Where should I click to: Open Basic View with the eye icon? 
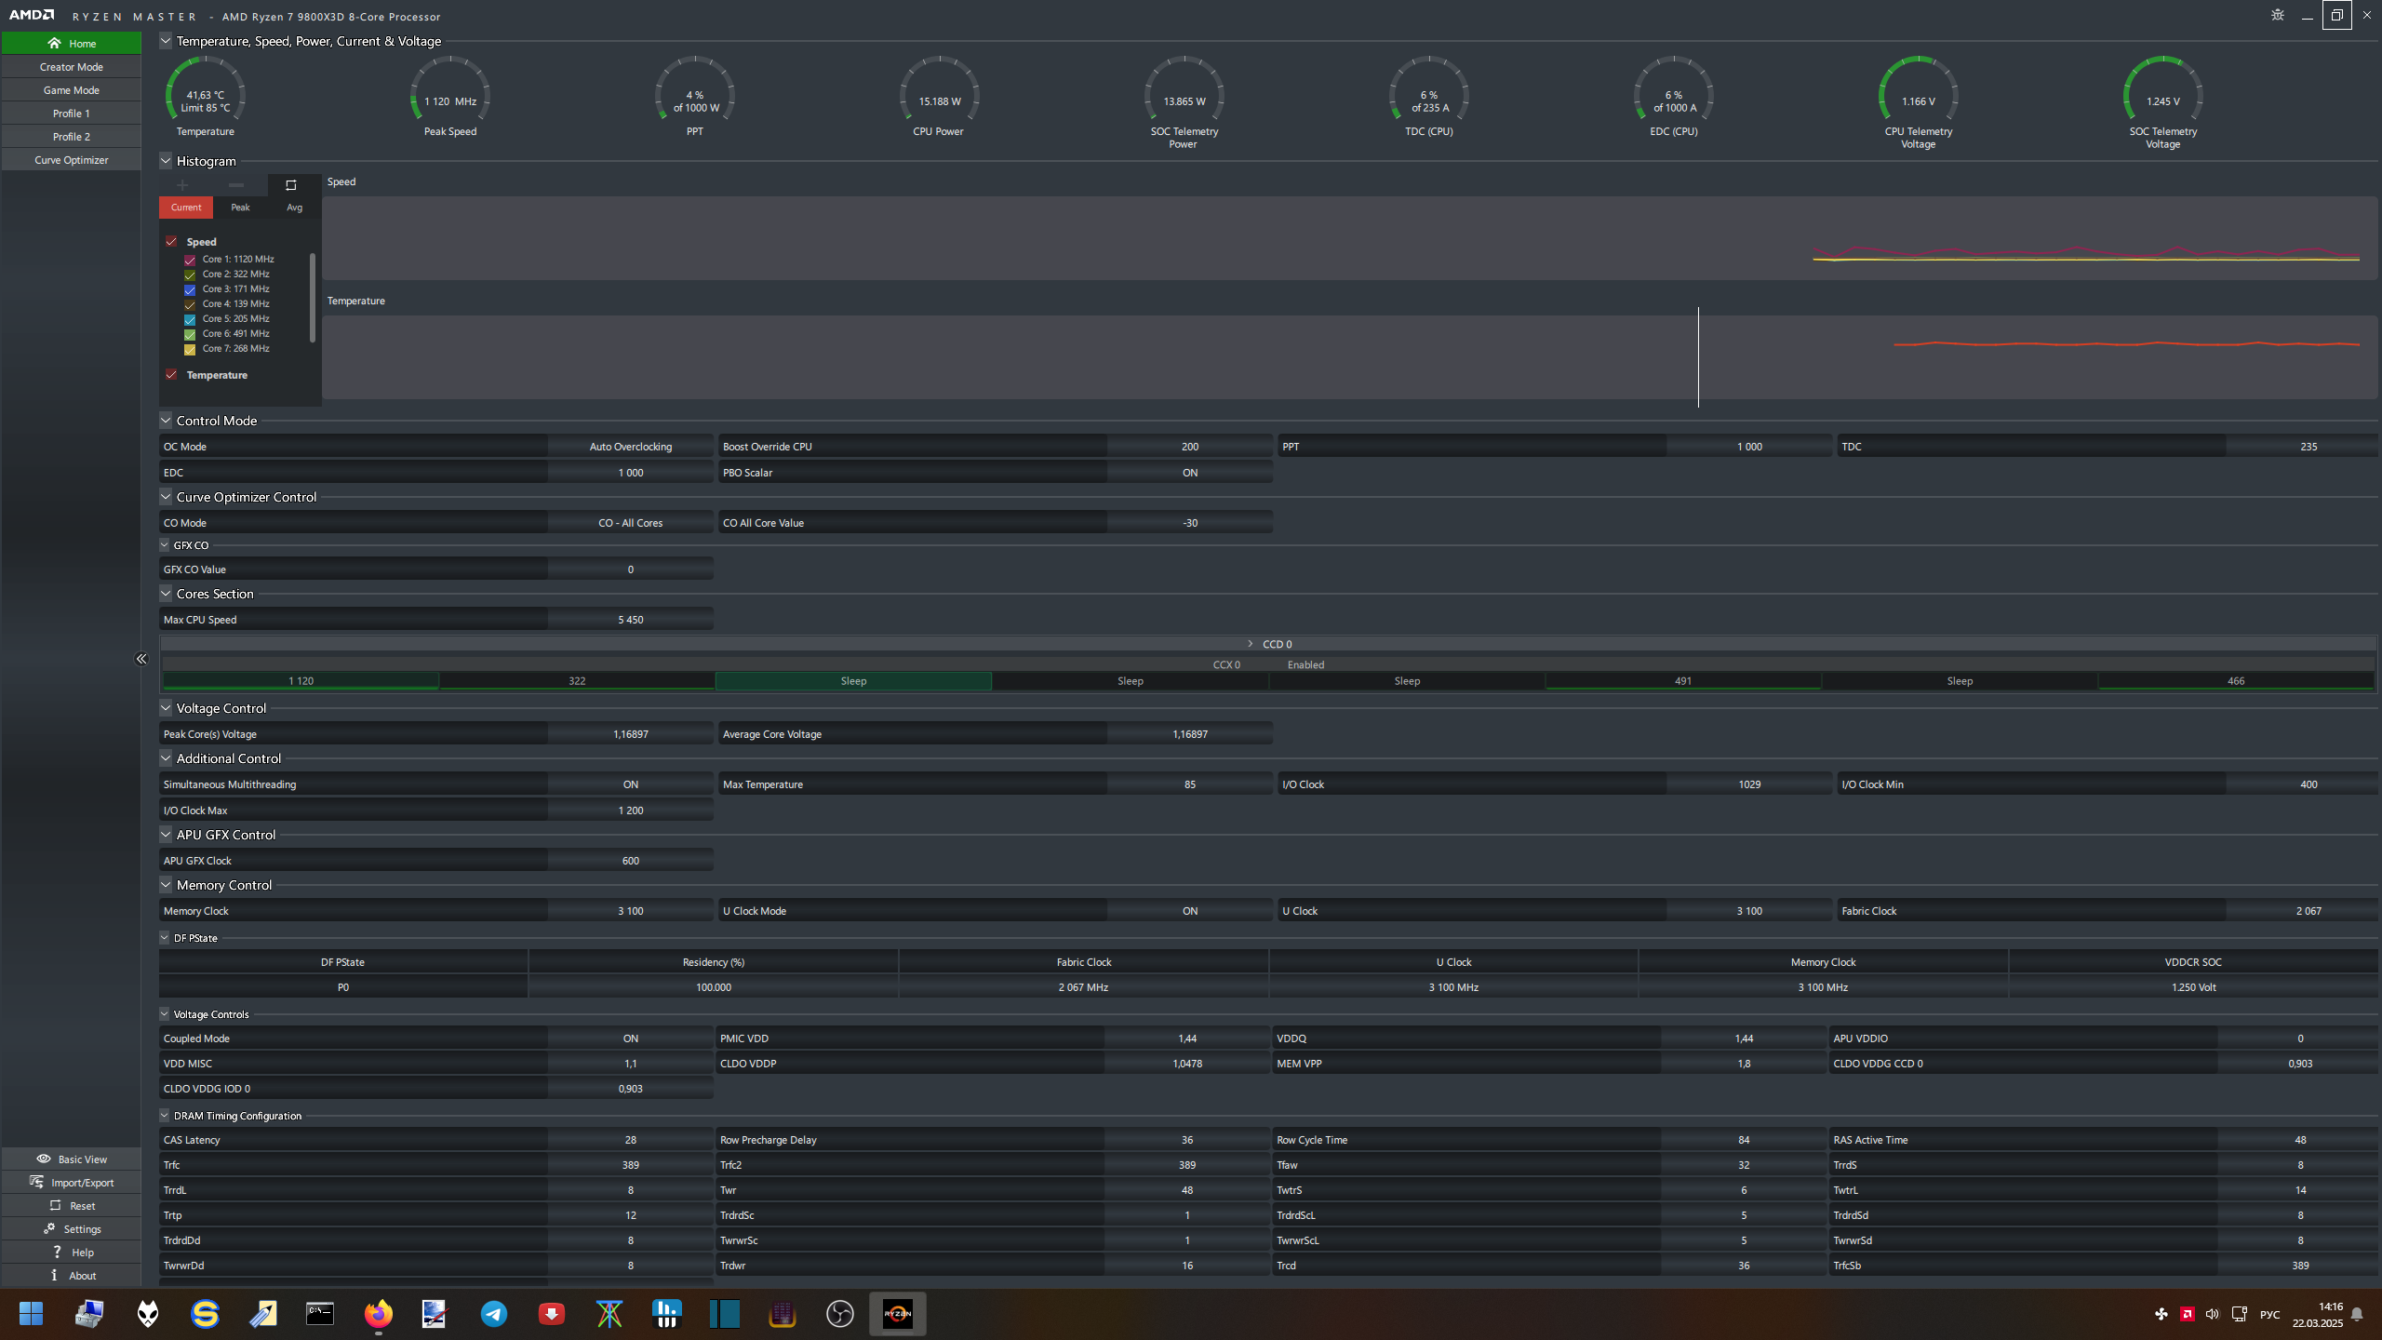(x=44, y=1159)
